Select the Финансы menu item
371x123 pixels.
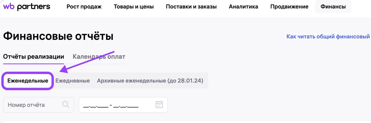[333, 7]
